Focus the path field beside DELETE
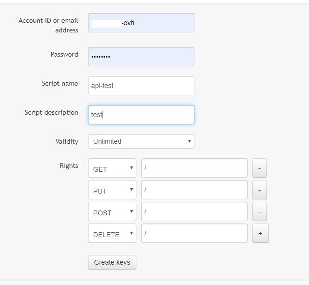Image resolution: width=309 pixels, height=285 pixels. [194, 233]
